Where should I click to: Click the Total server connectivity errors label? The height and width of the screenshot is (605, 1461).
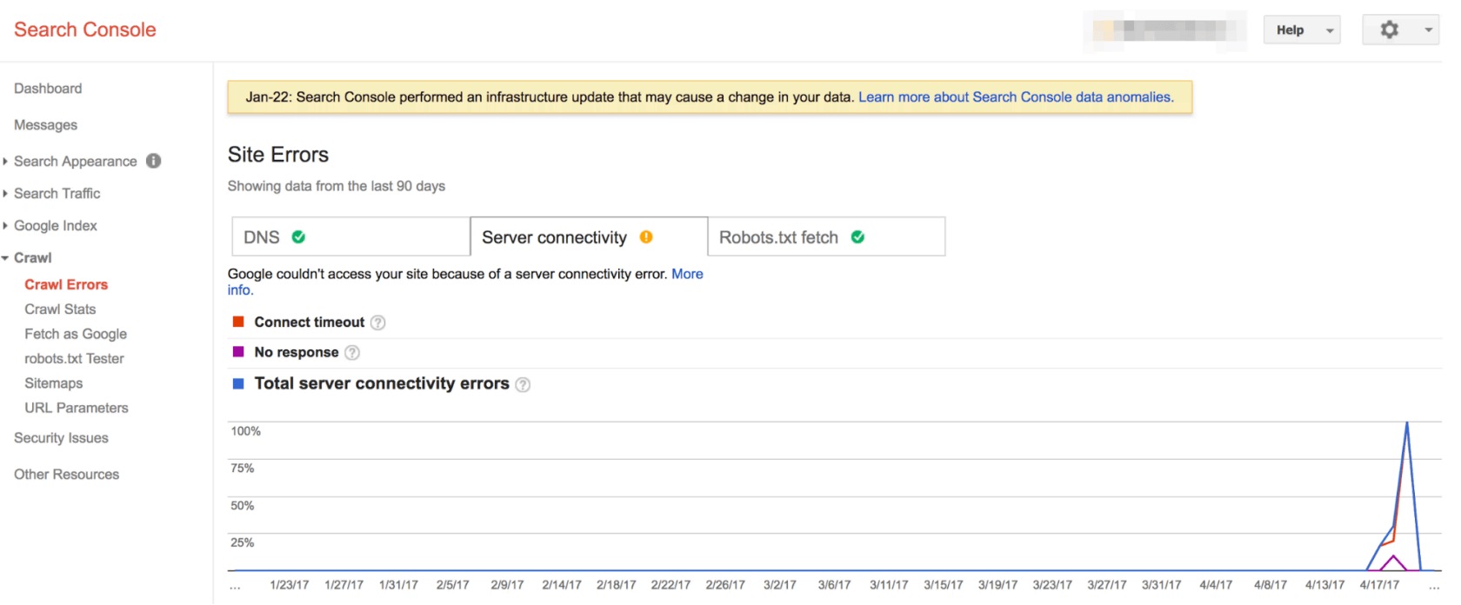[382, 383]
